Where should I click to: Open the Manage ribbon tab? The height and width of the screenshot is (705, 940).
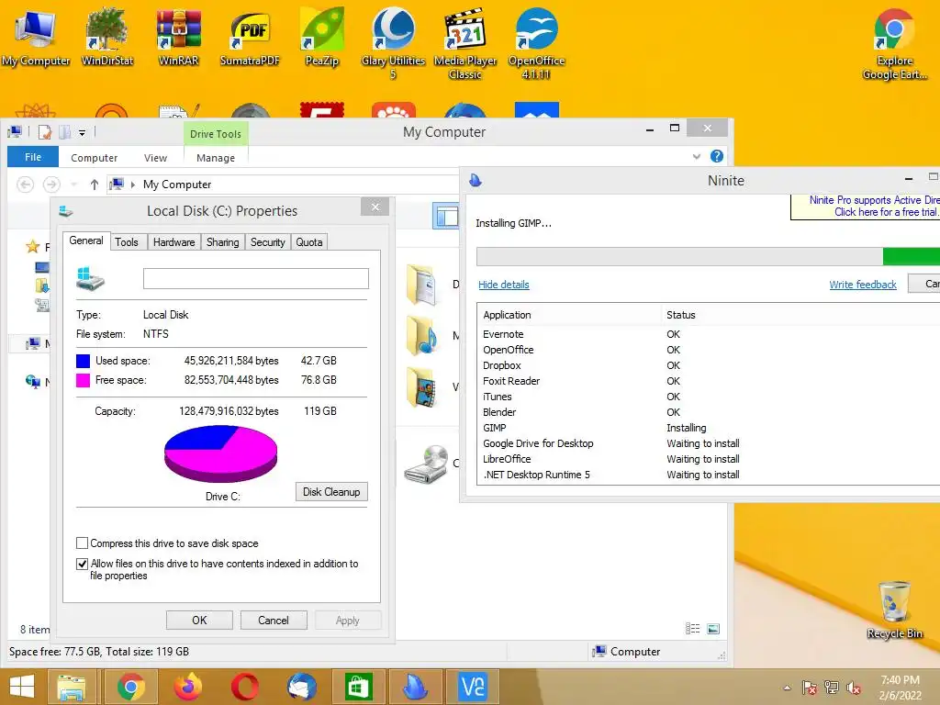point(216,158)
